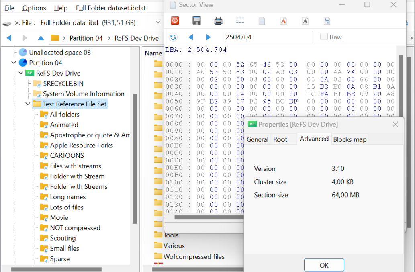Click the CARTOONS folder icon in tree
Viewport: 415px width, 272px height.
tap(44, 155)
